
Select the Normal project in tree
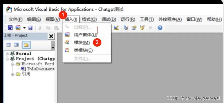coord(24,54)
